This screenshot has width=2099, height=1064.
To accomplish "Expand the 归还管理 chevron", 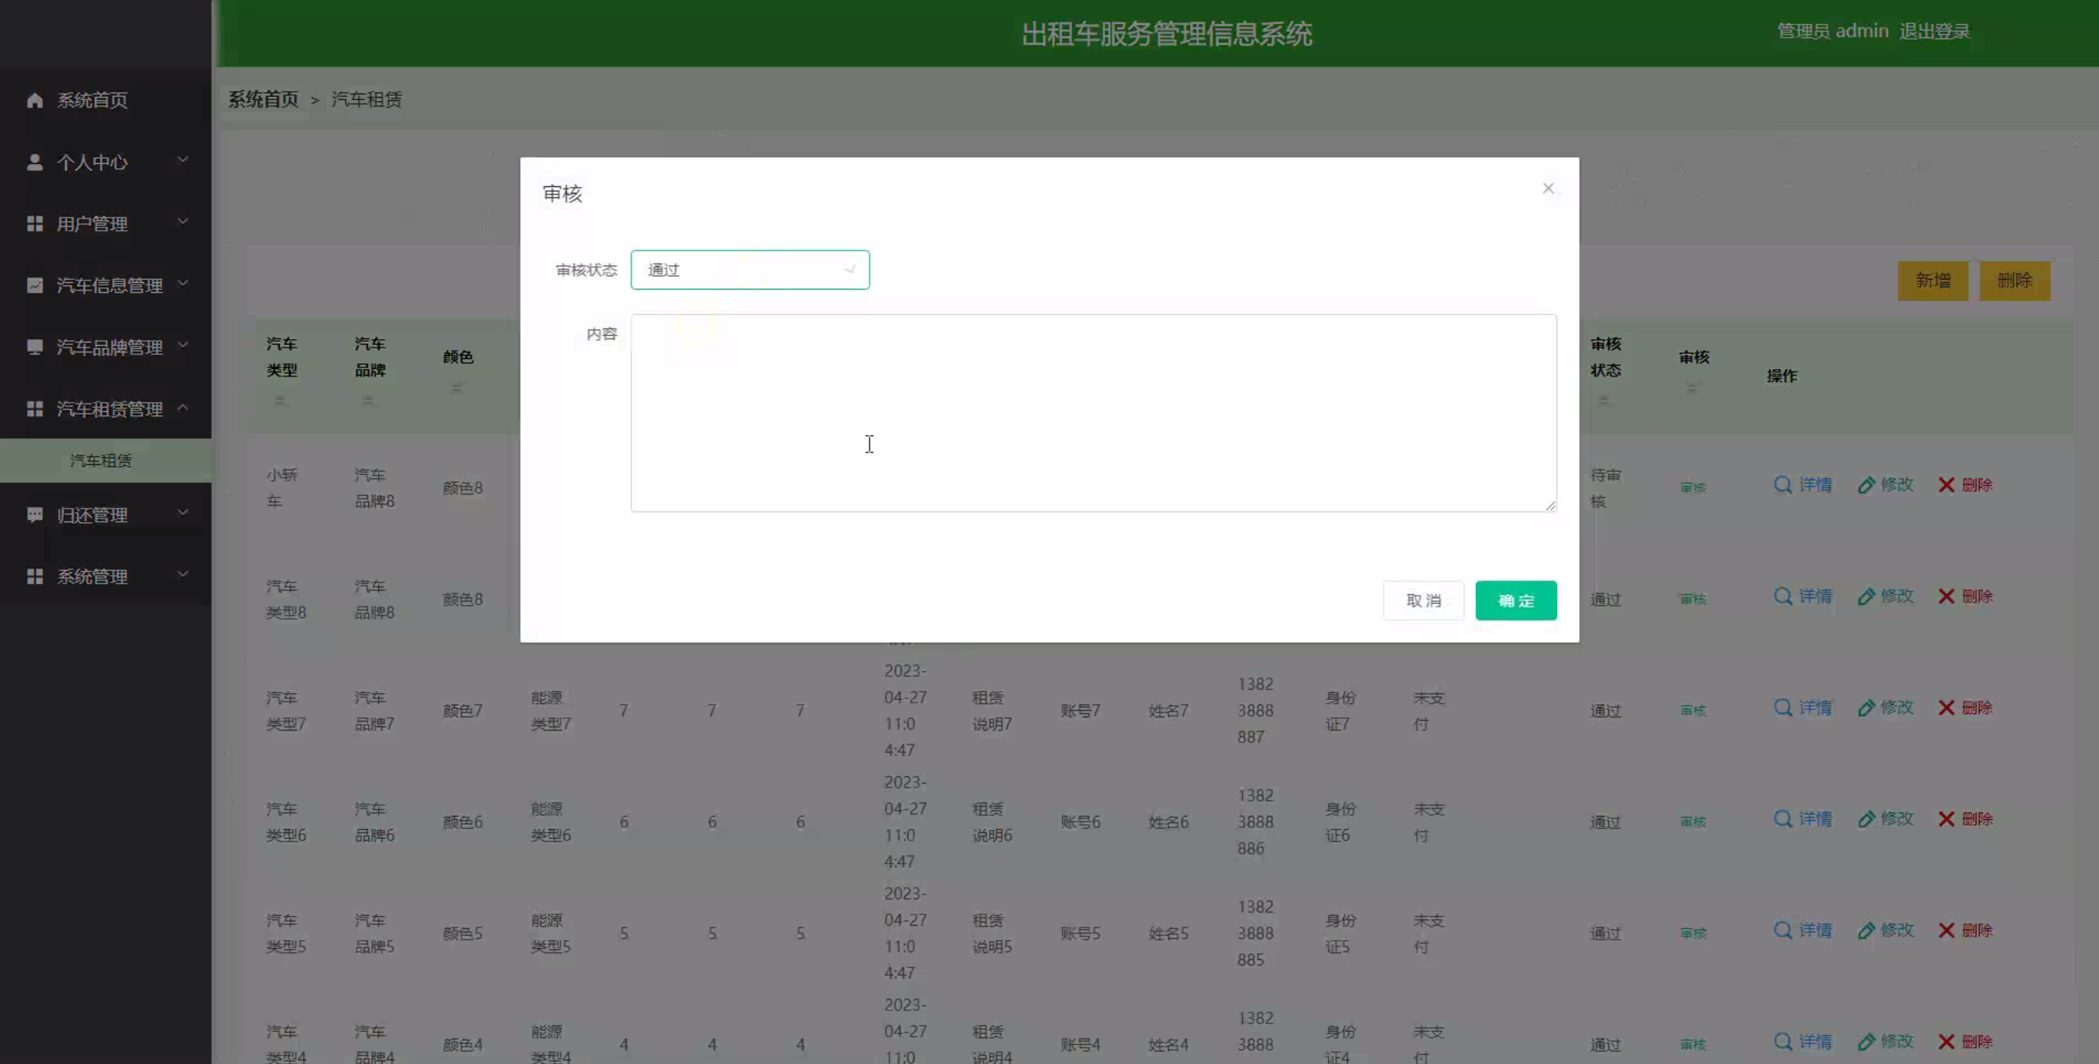I will coord(183,514).
